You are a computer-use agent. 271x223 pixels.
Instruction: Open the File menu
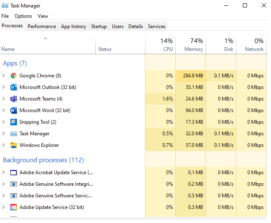5,16
